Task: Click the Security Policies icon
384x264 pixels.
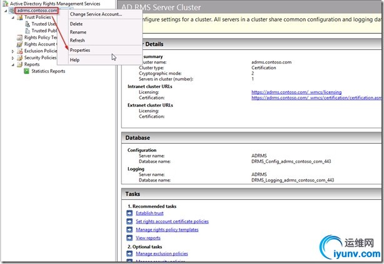Action: 19,58
